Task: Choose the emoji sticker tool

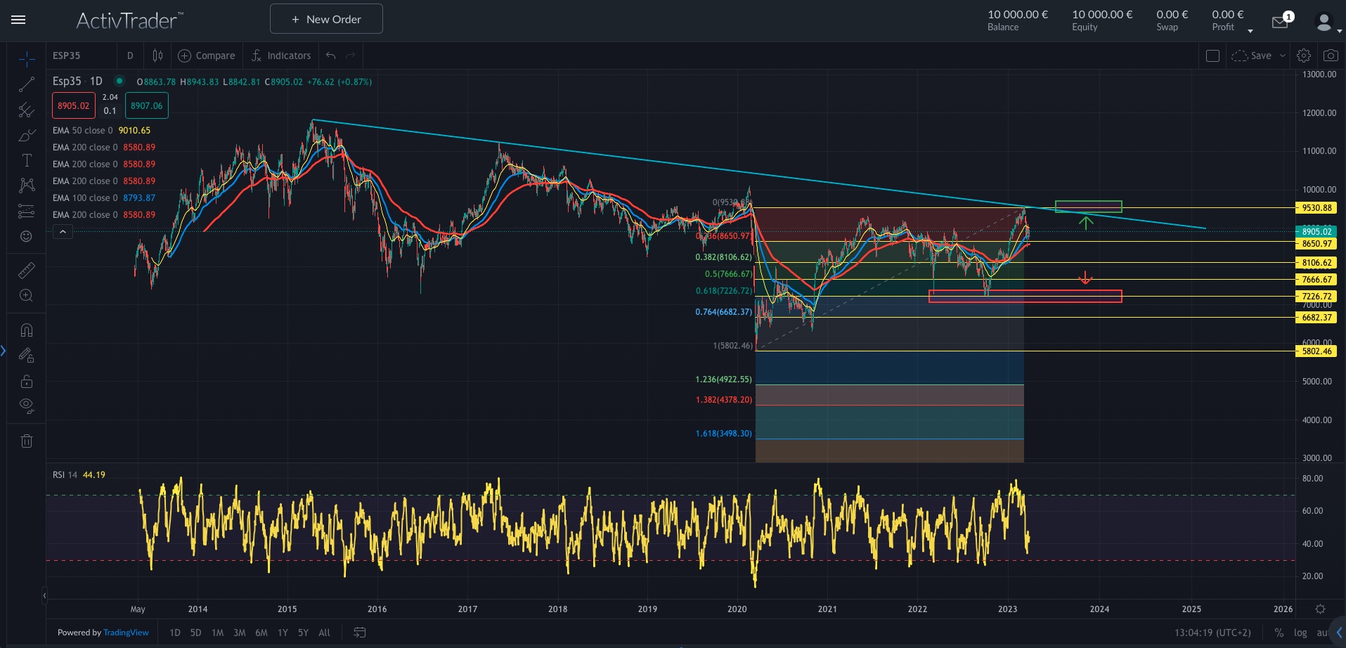Action: point(26,237)
